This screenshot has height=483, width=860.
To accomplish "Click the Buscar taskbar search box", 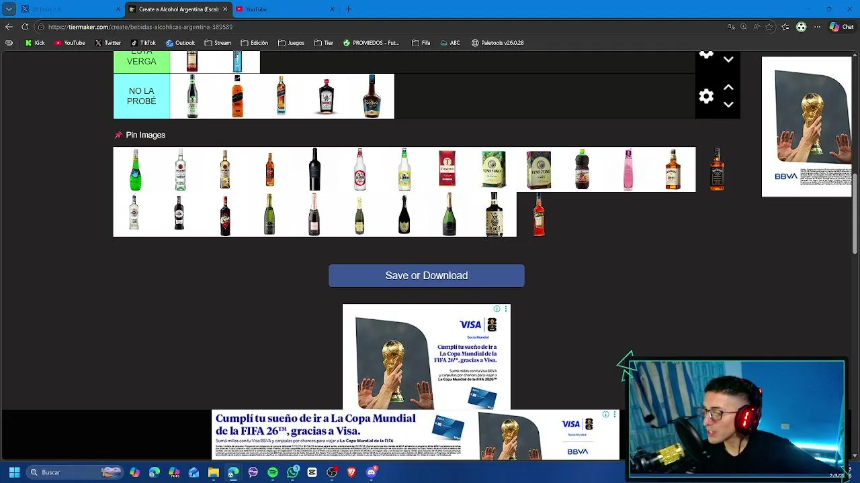I will pos(74,472).
